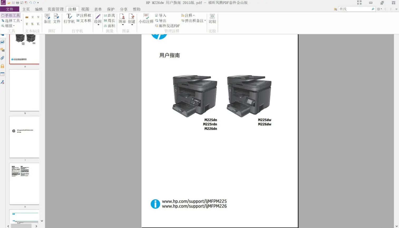Click the save icon in quick toolbar
399x228 pixels.
(x=13, y=3)
